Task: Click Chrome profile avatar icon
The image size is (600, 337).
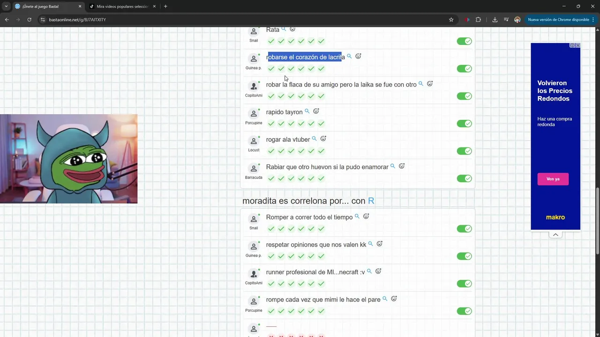Action: [x=517, y=20]
